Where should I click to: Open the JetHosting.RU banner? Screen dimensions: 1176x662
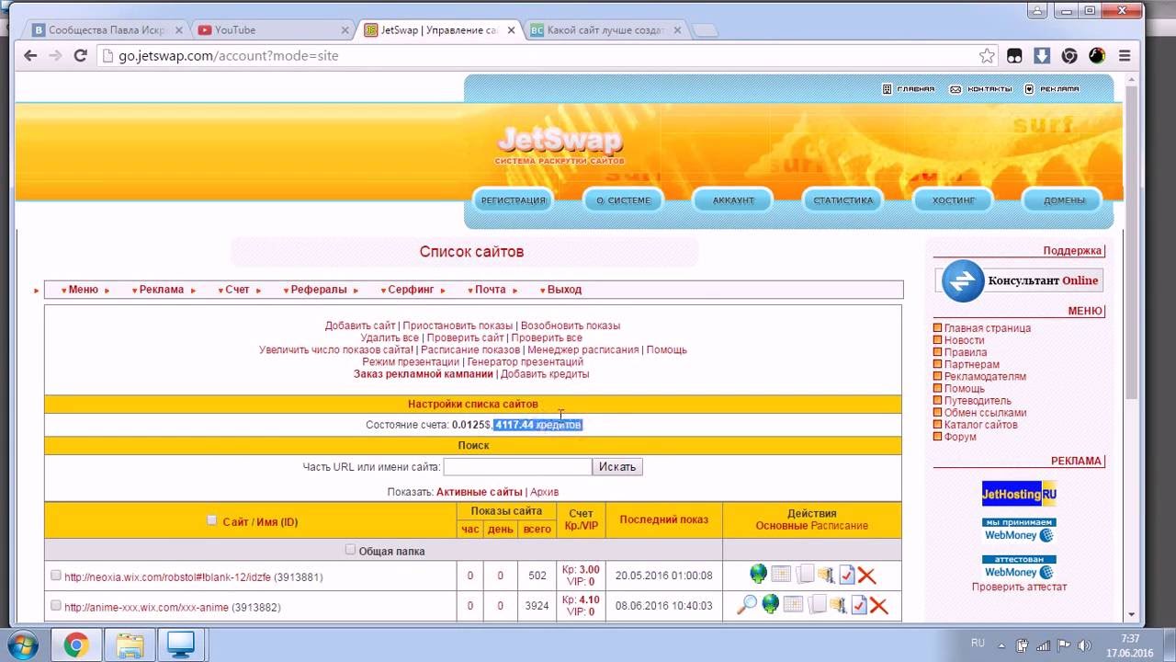[1019, 494]
